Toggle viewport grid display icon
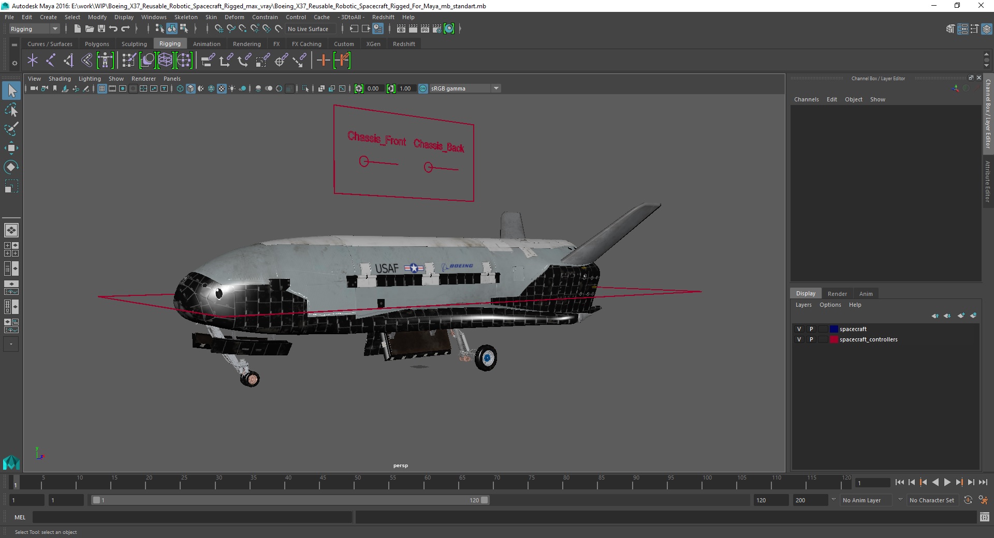The width and height of the screenshot is (994, 538). [102, 88]
